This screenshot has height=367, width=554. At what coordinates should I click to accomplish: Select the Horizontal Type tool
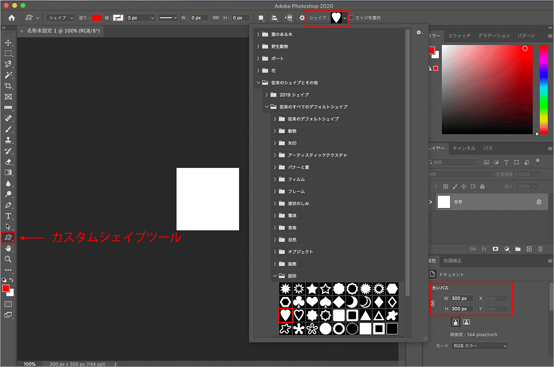8,216
